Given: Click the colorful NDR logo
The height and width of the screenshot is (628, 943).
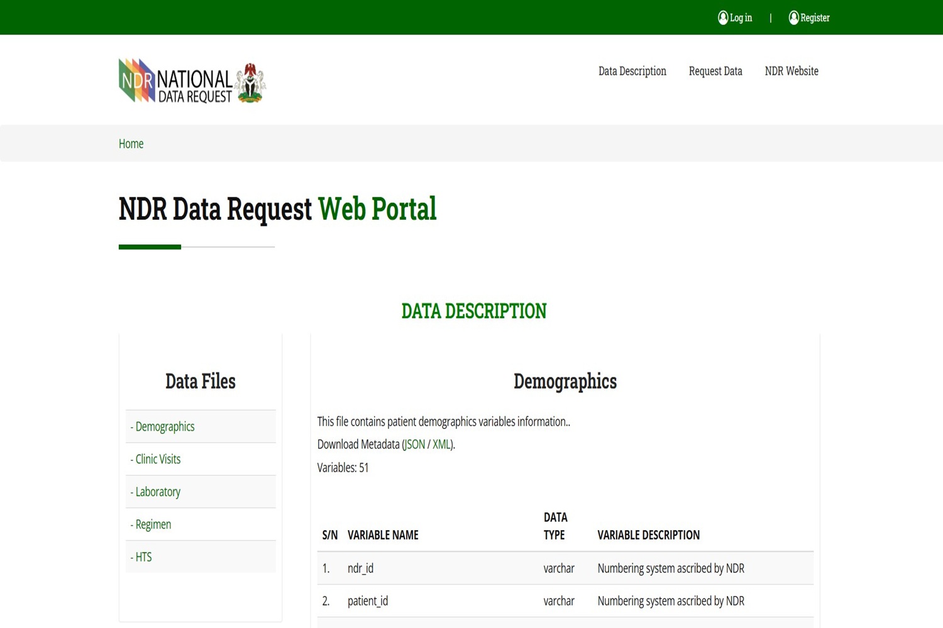Looking at the screenshot, I should click(137, 80).
